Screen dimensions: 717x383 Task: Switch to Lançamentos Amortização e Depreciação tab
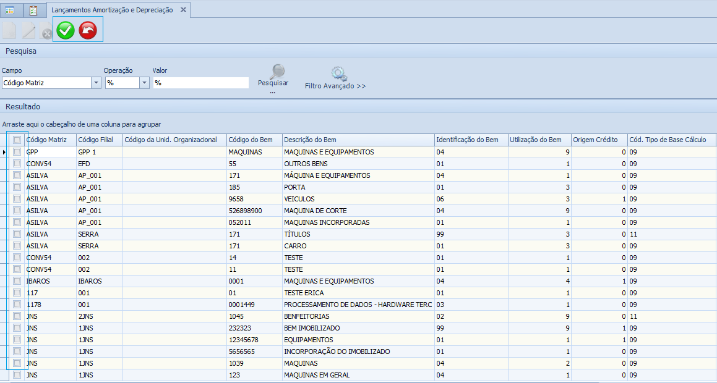click(112, 11)
